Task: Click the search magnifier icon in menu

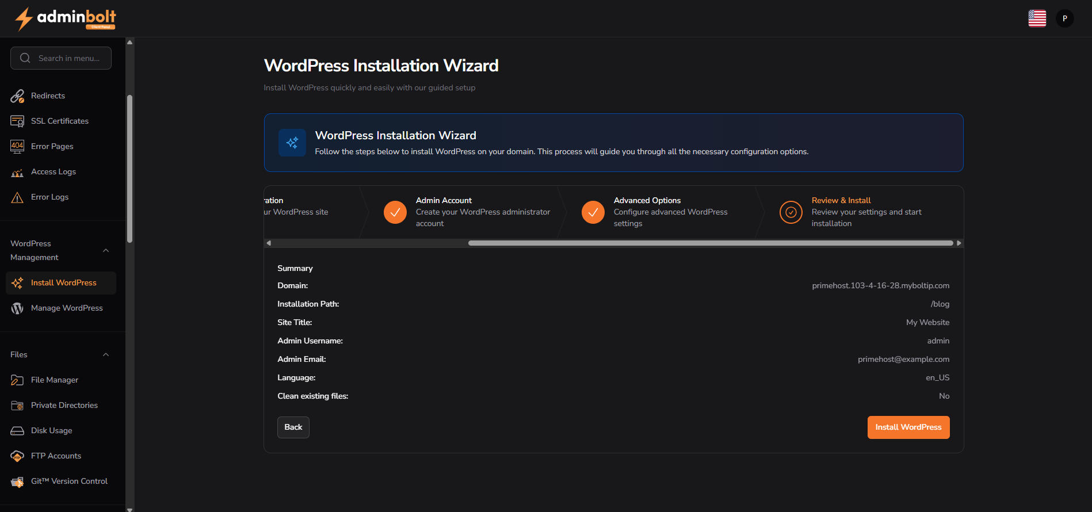Action: coord(25,58)
